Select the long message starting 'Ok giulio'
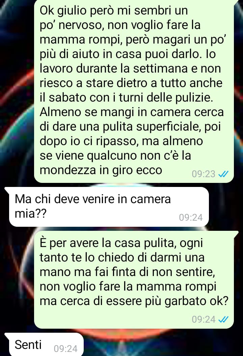Image resolution: width=243 pixels, height=356 pixels. 134,91
